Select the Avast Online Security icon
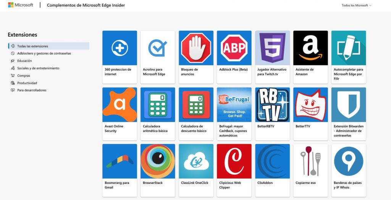The height and width of the screenshot is (200, 391). pos(120,104)
